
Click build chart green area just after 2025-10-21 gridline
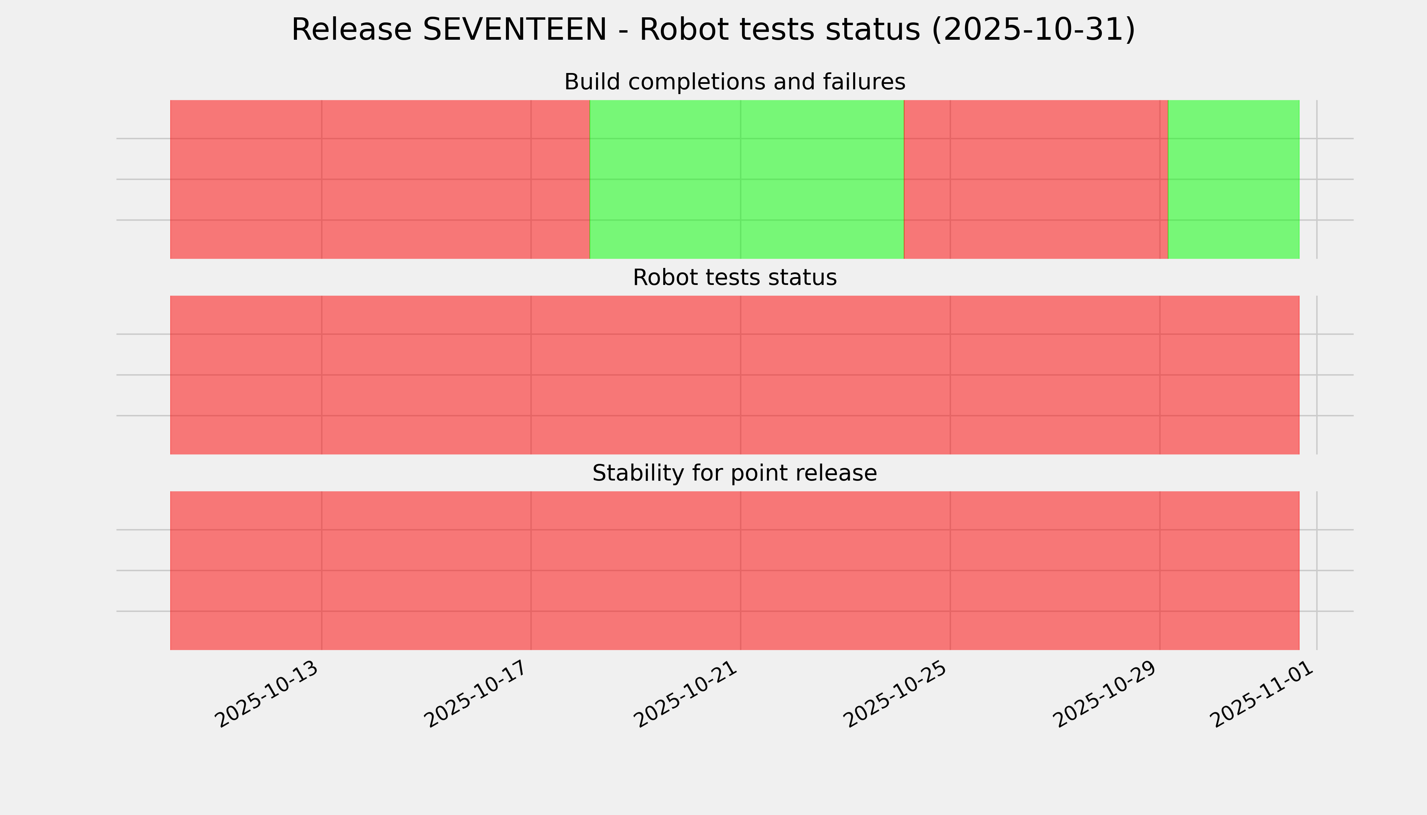point(784,179)
